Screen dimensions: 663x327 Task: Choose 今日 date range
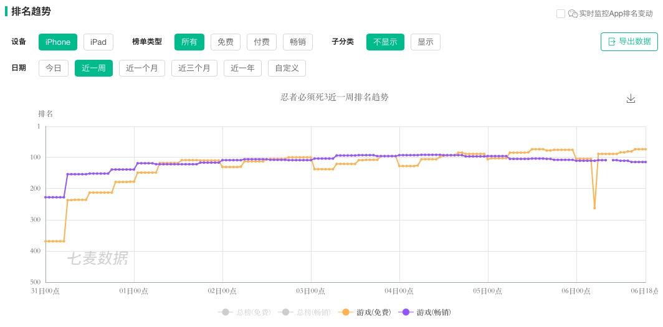tap(54, 68)
